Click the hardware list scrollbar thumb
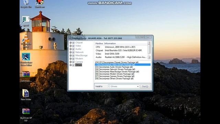The width and height of the screenshot is (220, 124). tap(149, 49)
